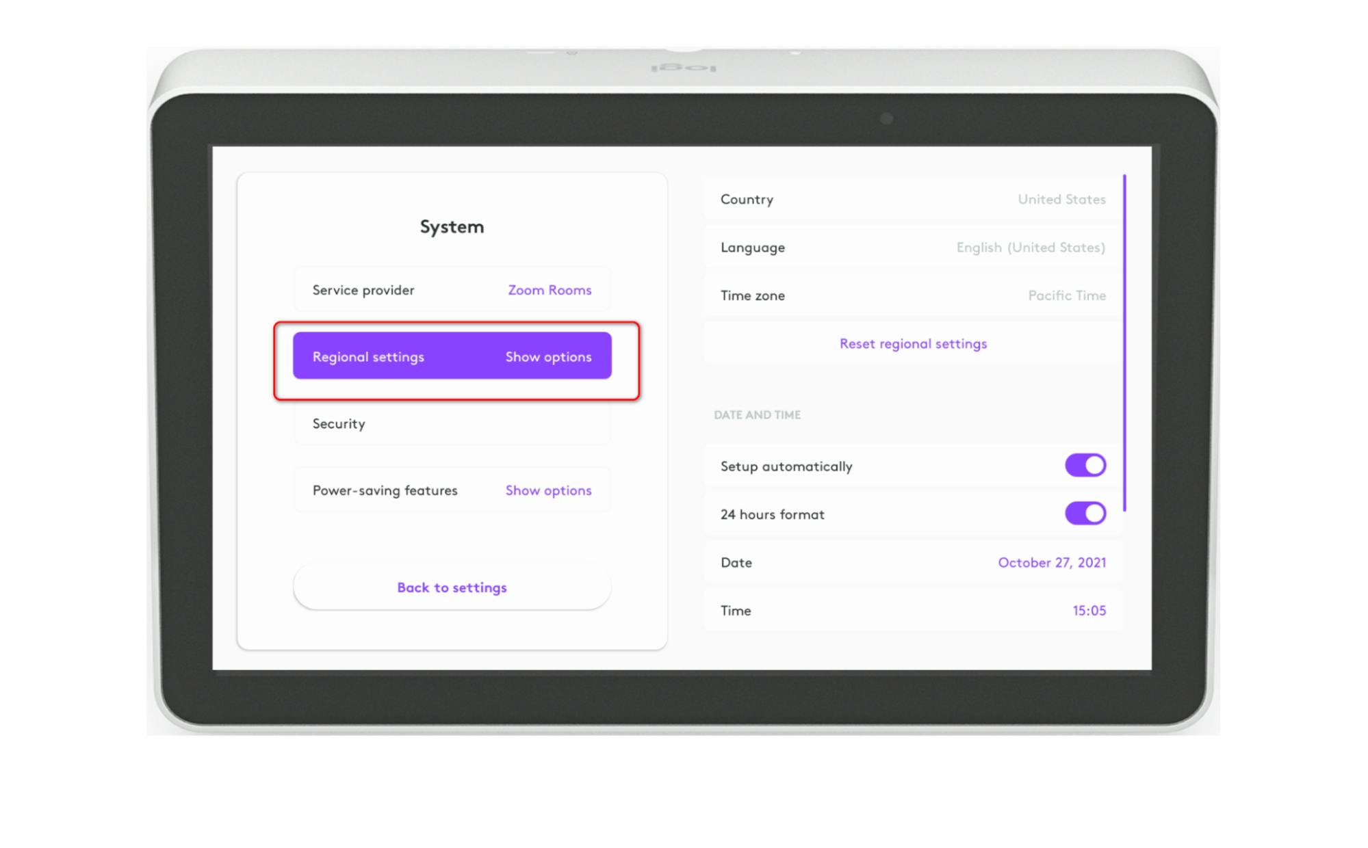Click the purple vertical scrollbar

(x=1124, y=342)
